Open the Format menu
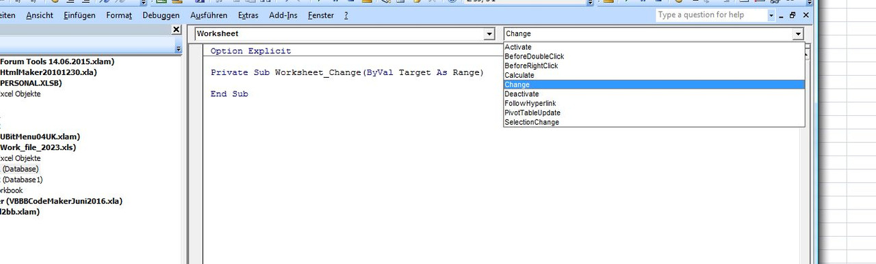This screenshot has height=264, width=876. click(x=119, y=15)
